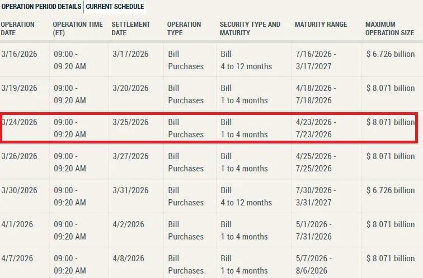Select the Settlement Date column header

coord(131,28)
